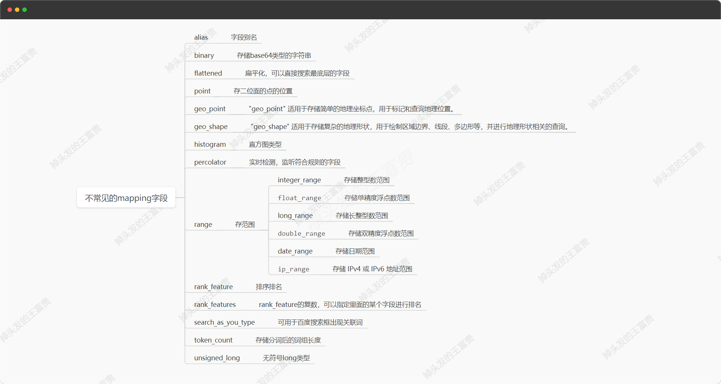Image resolution: width=721 pixels, height=384 pixels.
Task: Select the date_range child node
Action: [x=295, y=251]
